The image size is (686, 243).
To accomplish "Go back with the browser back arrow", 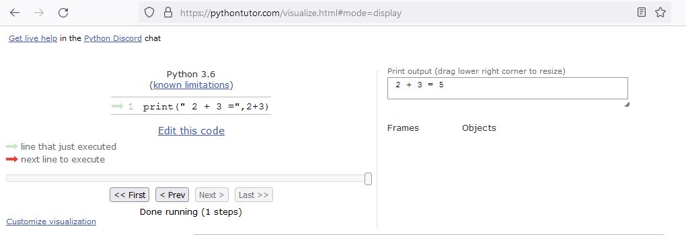I will coord(14,13).
